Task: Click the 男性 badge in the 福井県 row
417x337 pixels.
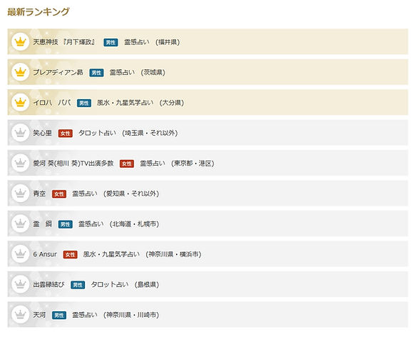Action: tap(110, 42)
